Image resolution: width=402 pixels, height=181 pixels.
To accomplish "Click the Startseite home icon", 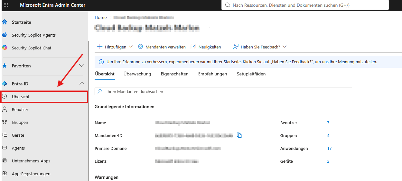I will (x=5, y=22).
